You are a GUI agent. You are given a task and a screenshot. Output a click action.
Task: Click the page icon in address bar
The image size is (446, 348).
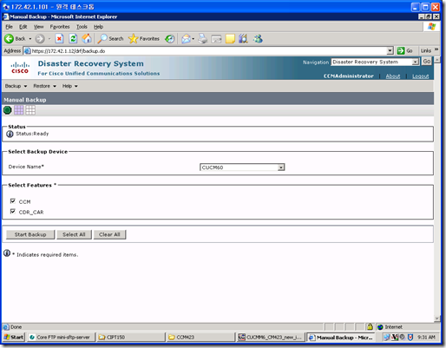point(28,51)
